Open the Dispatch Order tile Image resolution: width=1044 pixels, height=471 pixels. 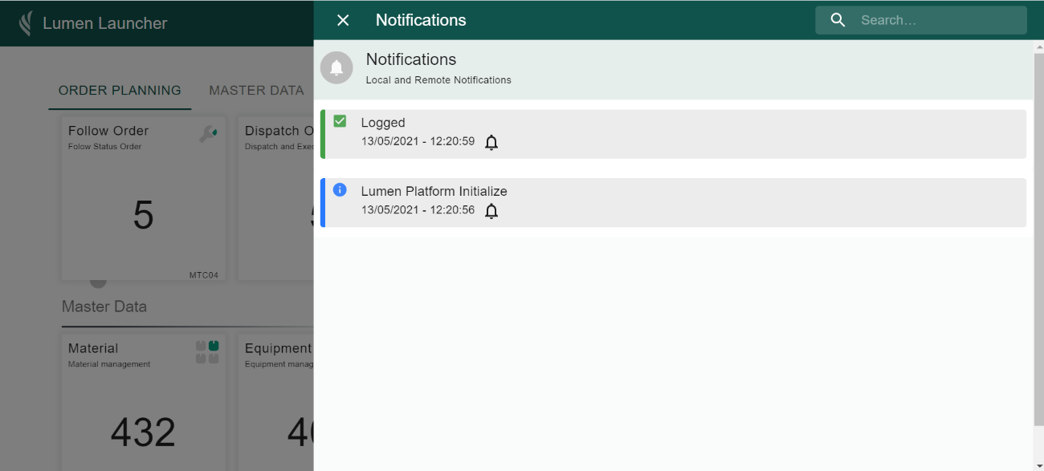pyautogui.click(x=275, y=198)
